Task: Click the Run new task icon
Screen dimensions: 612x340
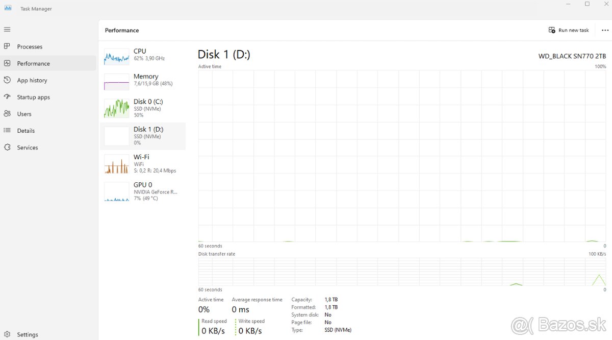Action: 552,30
